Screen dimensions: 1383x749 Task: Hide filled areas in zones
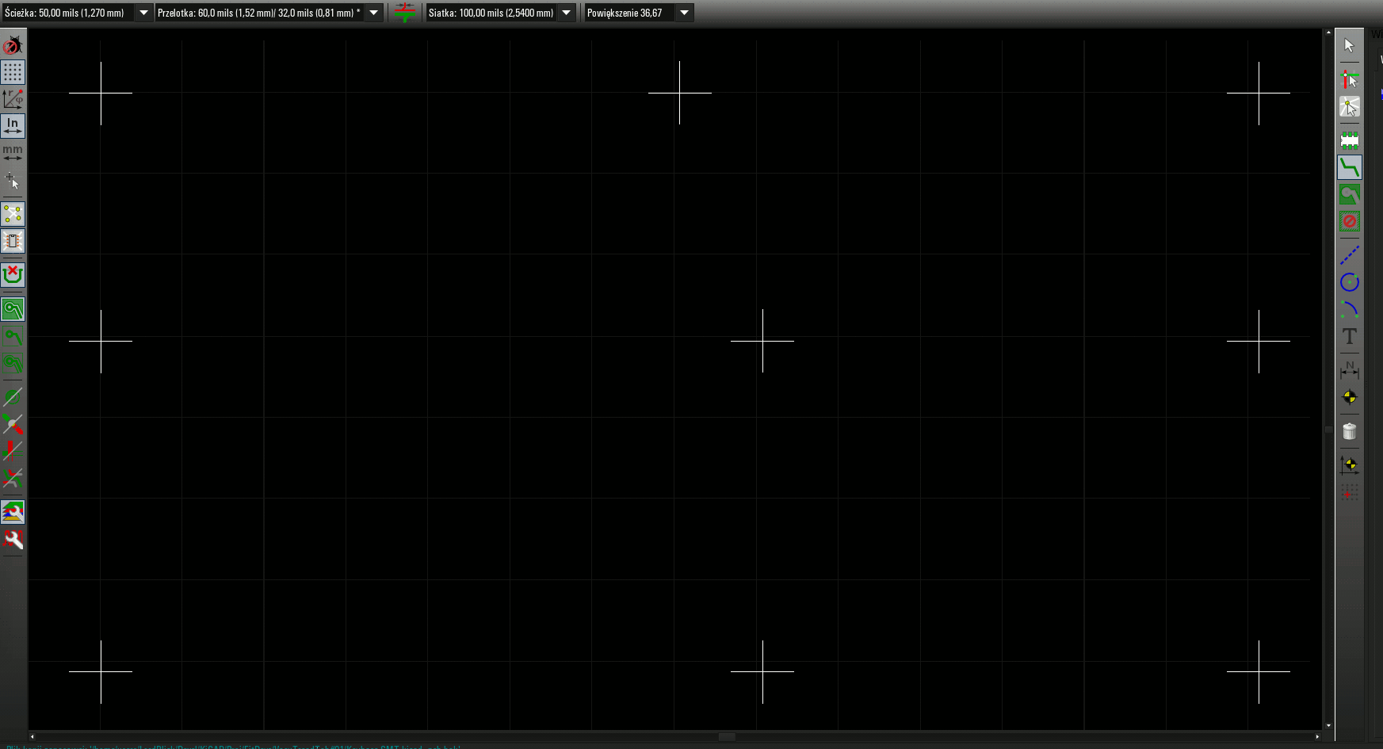click(13, 336)
